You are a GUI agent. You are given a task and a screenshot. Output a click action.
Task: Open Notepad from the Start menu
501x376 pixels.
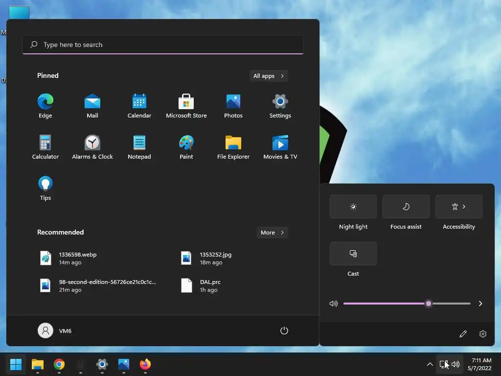pyautogui.click(x=139, y=147)
